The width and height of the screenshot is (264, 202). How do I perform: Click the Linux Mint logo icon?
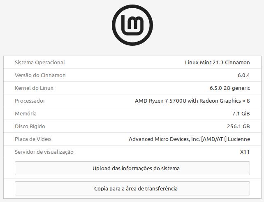(x=132, y=25)
